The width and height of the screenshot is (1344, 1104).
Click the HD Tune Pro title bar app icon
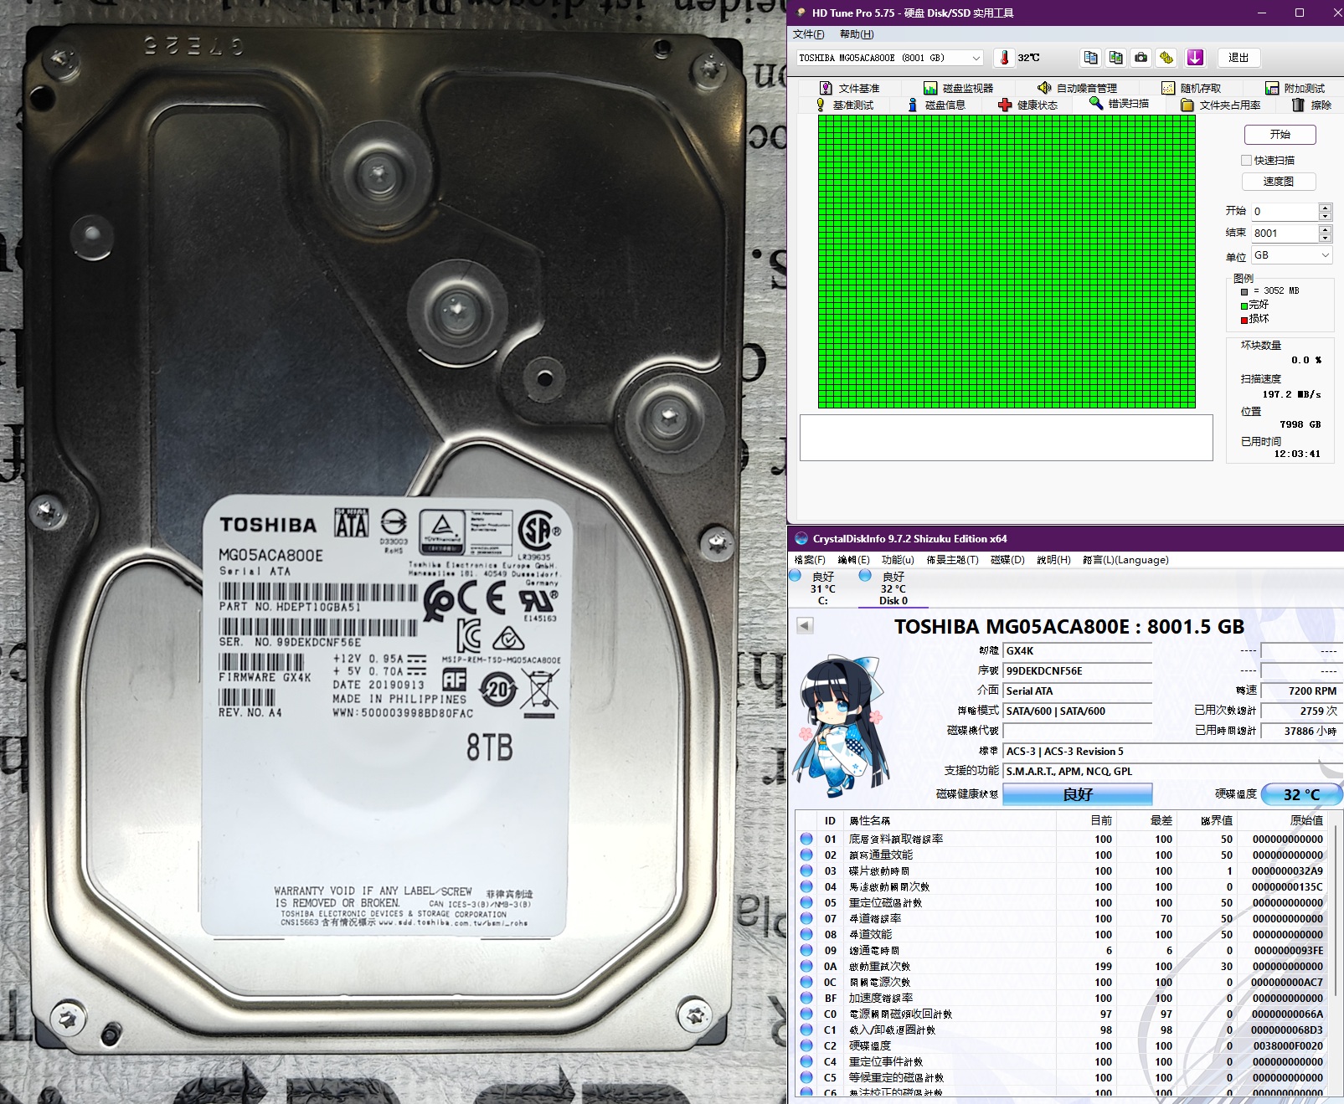click(x=801, y=13)
